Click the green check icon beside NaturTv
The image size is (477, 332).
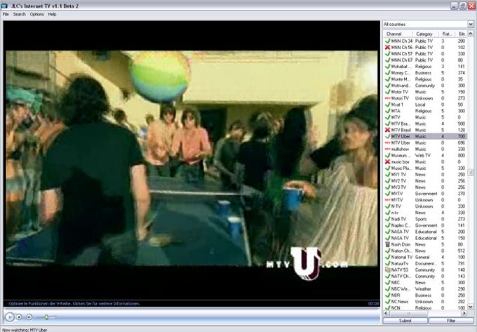tap(387, 263)
